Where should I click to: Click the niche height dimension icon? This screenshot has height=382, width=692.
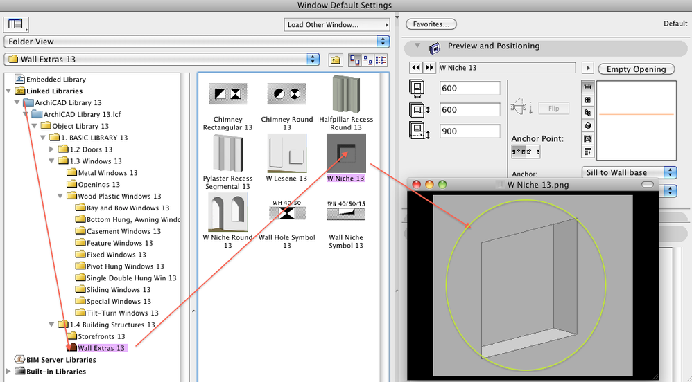tap(419, 110)
